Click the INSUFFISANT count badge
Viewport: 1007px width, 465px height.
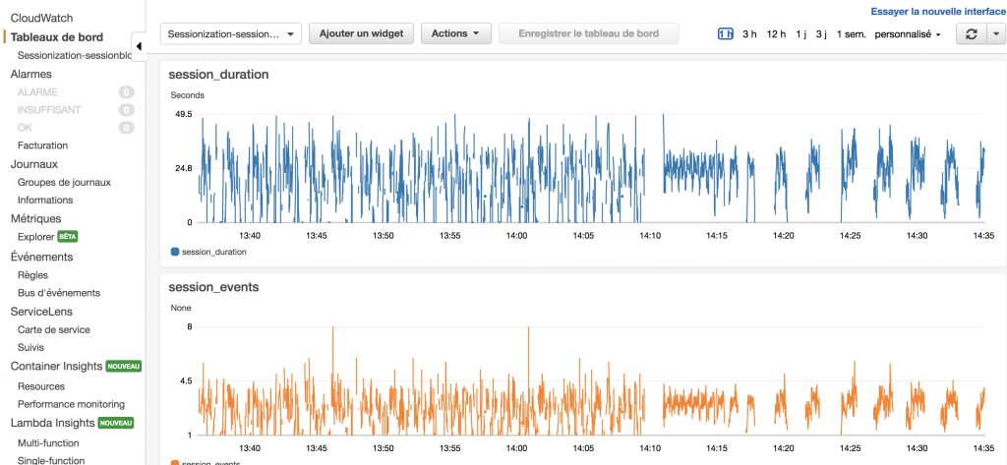tap(127, 110)
